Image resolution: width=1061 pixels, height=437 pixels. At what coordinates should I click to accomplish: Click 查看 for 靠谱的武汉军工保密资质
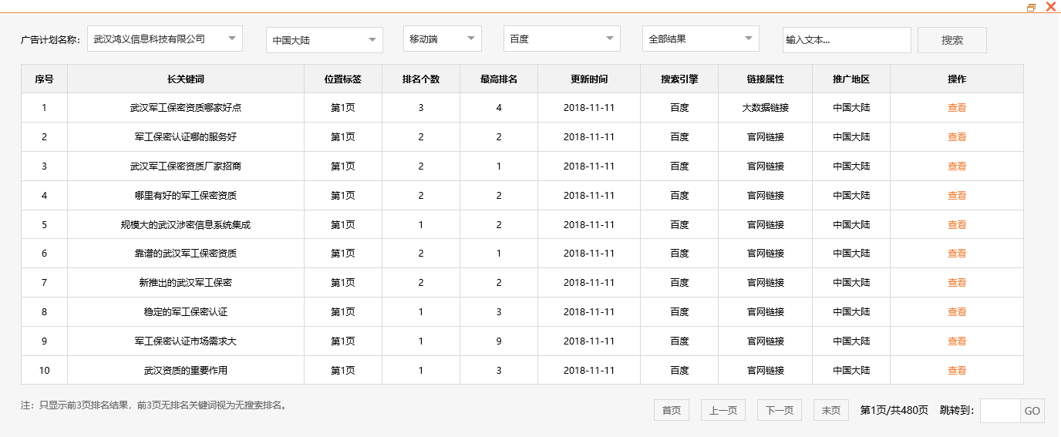[x=957, y=254]
